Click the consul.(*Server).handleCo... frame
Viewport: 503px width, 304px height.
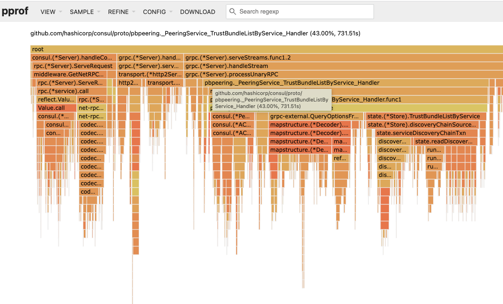73,58
